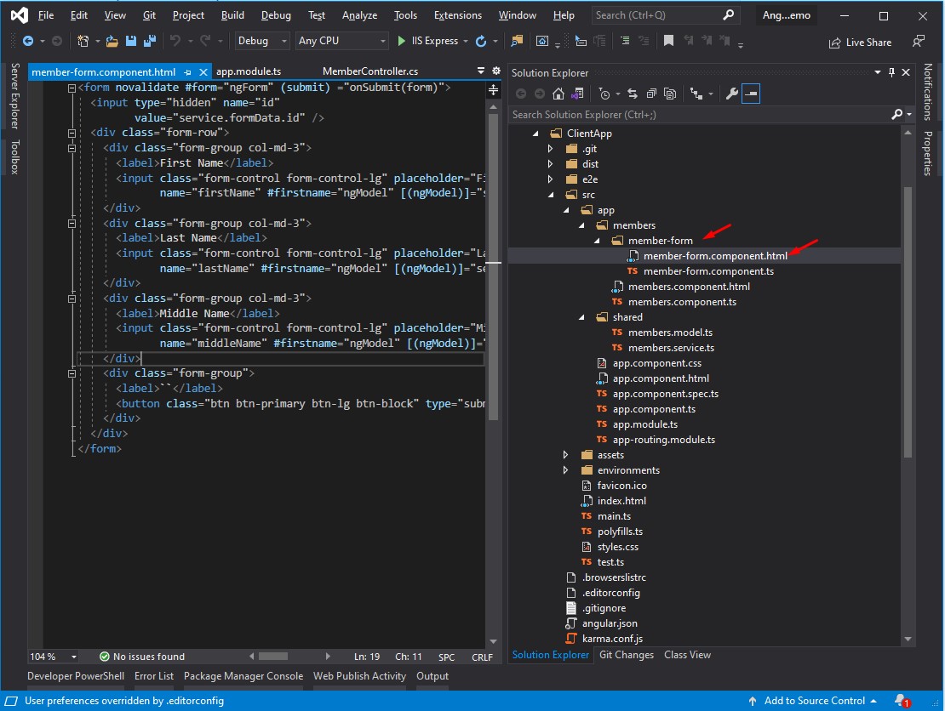Collapse the shared folder
Screen dimensions: 945x711
pyautogui.click(x=581, y=316)
